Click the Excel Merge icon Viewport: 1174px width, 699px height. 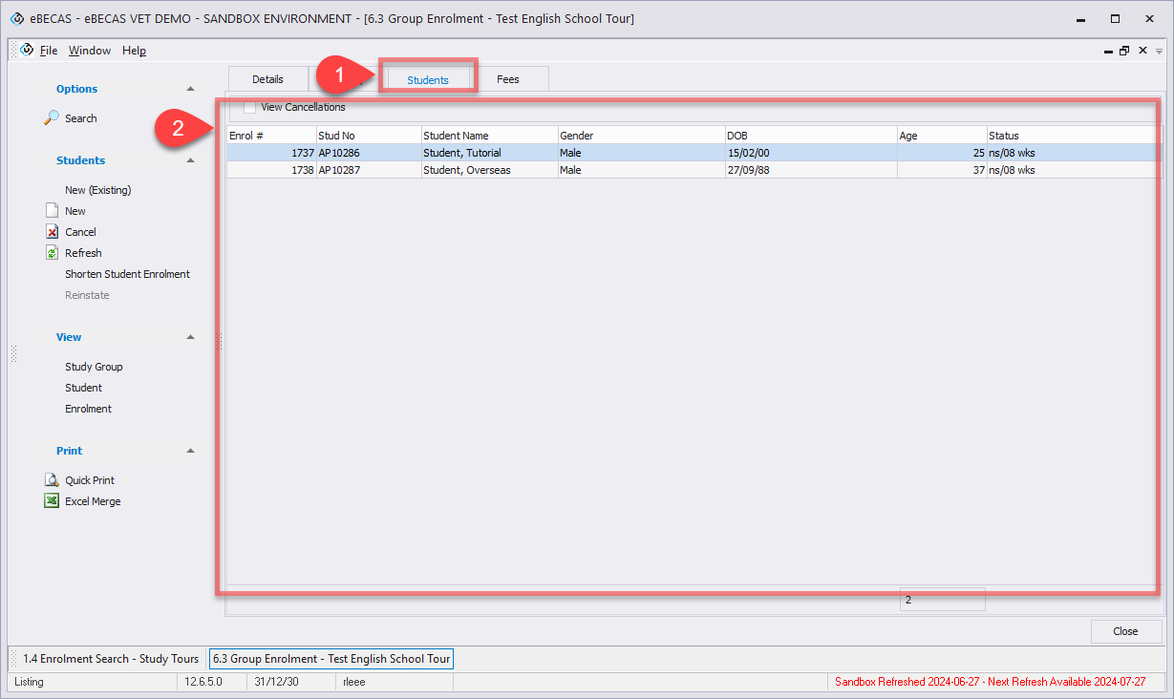point(53,501)
